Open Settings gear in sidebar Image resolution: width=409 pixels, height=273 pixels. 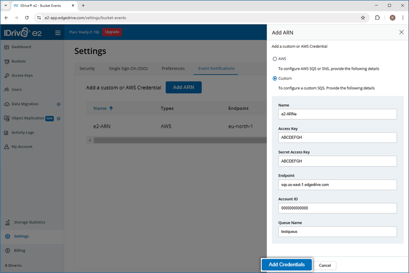(8, 236)
